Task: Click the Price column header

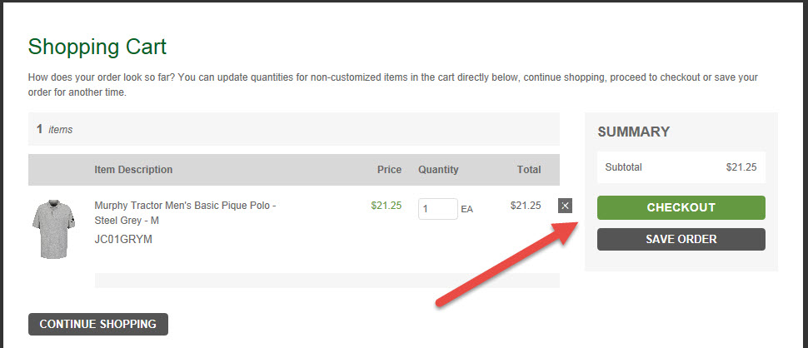Action: tap(389, 170)
